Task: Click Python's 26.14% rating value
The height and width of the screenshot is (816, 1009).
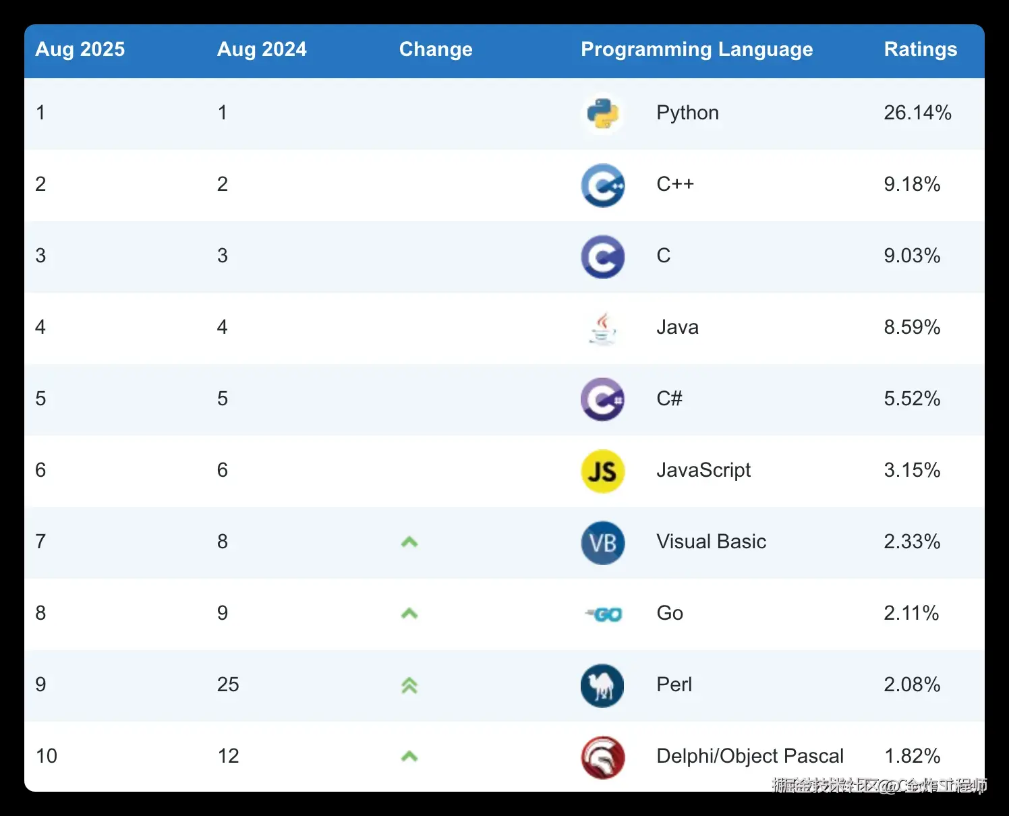Action: pyautogui.click(x=917, y=113)
